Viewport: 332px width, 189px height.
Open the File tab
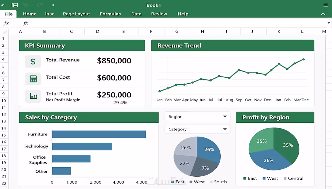(x=8, y=14)
